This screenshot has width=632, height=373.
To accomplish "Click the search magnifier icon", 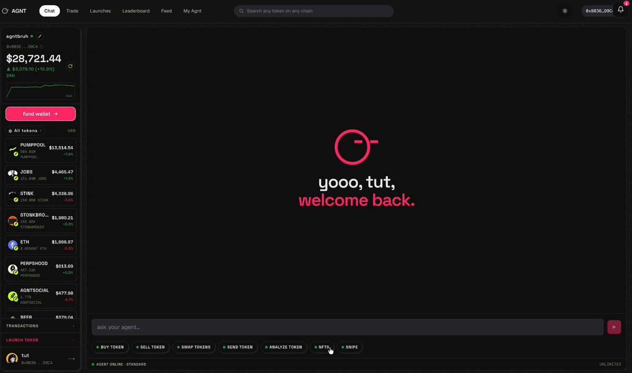I will click(242, 11).
